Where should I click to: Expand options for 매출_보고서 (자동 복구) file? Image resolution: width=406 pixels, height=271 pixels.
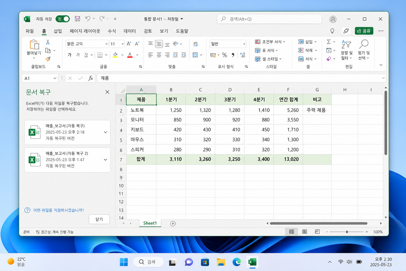pos(105,132)
